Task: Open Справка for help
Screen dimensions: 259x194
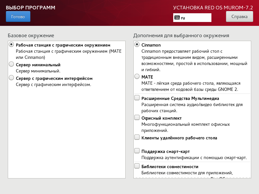Action: [x=239, y=16]
